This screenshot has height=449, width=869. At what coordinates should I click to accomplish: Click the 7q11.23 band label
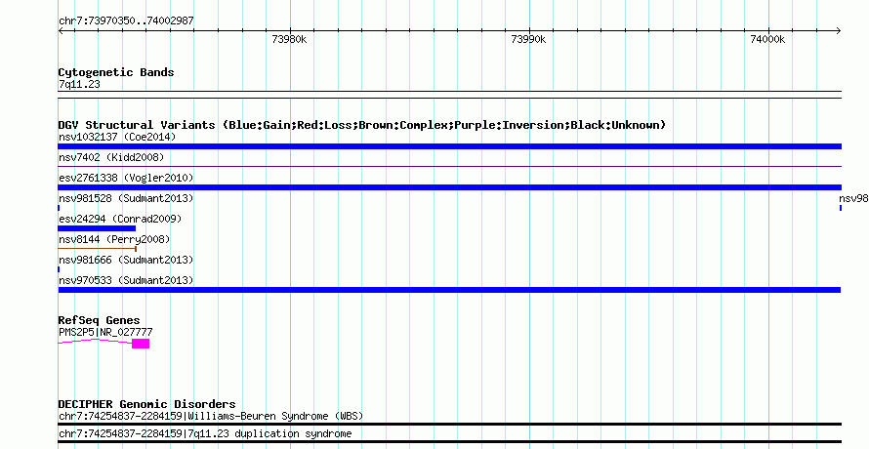click(79, 85)
